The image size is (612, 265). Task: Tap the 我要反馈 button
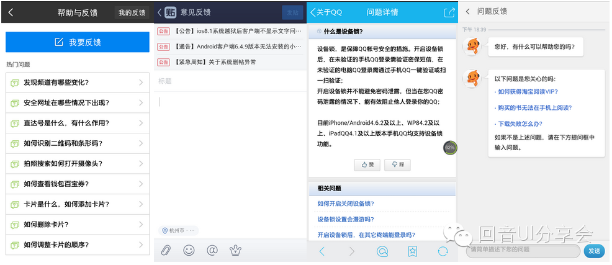tap(78, 42)
